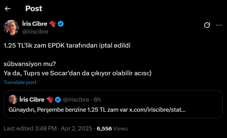Image resolution: width=227 pixels, height=138 pixels.
Task: Click the blue verified badge beside author name
Action: (61, 24)
